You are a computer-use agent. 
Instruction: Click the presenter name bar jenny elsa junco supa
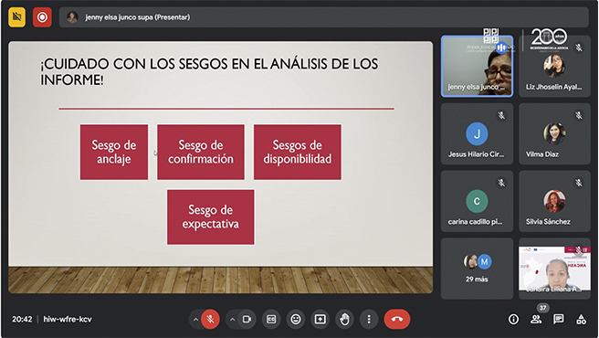tap(323, 17)
